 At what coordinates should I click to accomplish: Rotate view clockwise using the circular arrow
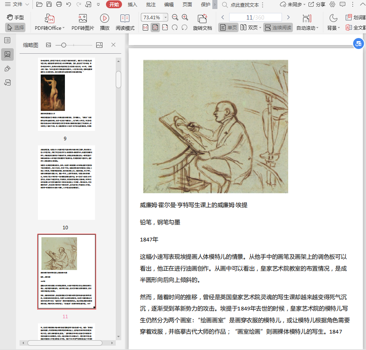[x=175, y=27]
